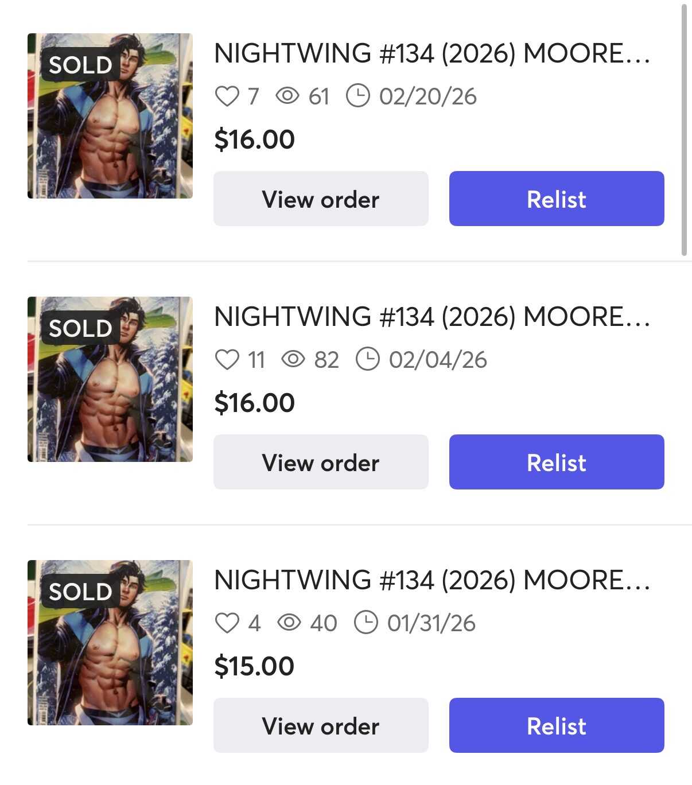Click eye views icon showing 61
Image resolution: width=692 pixels, height=785 pixels.
287,96
